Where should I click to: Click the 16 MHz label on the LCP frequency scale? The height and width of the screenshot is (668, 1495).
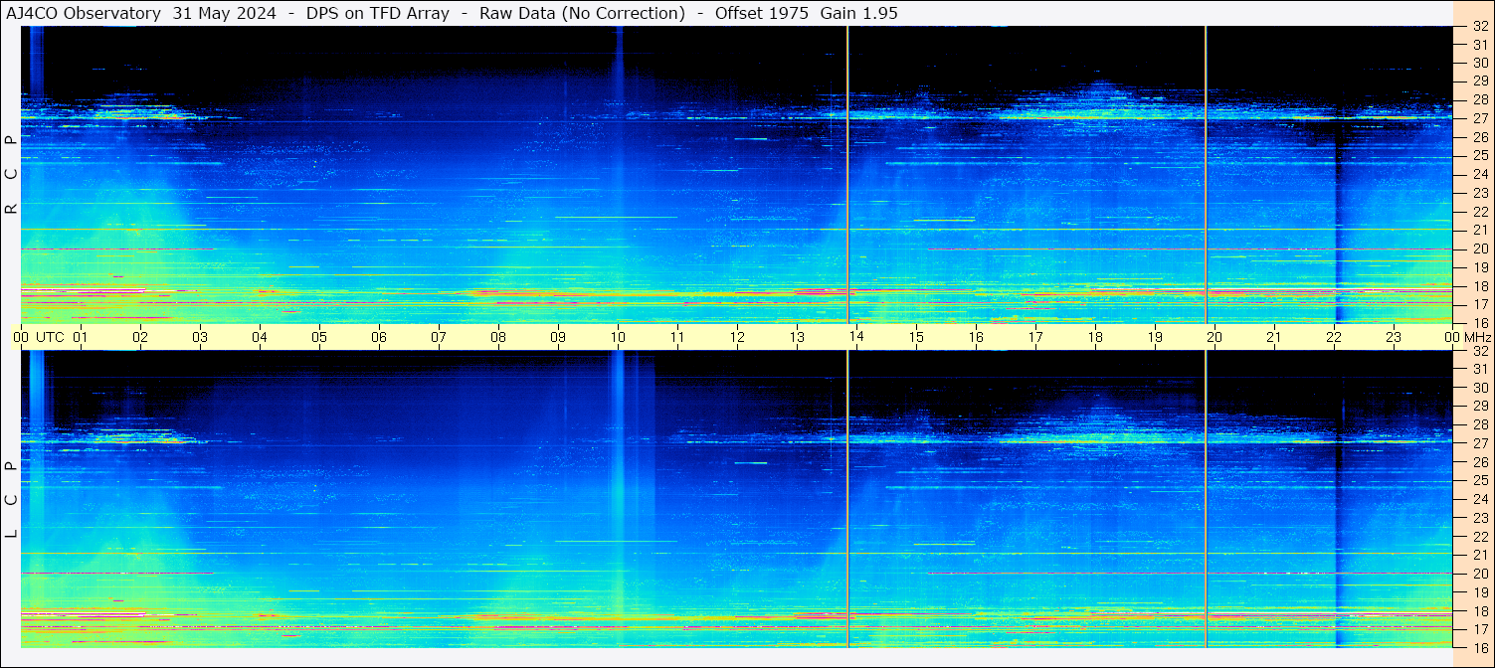(x=1479, y=647)
